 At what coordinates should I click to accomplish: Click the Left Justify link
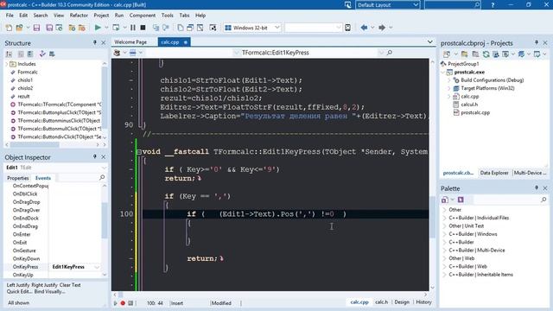[x=18, y=285]
